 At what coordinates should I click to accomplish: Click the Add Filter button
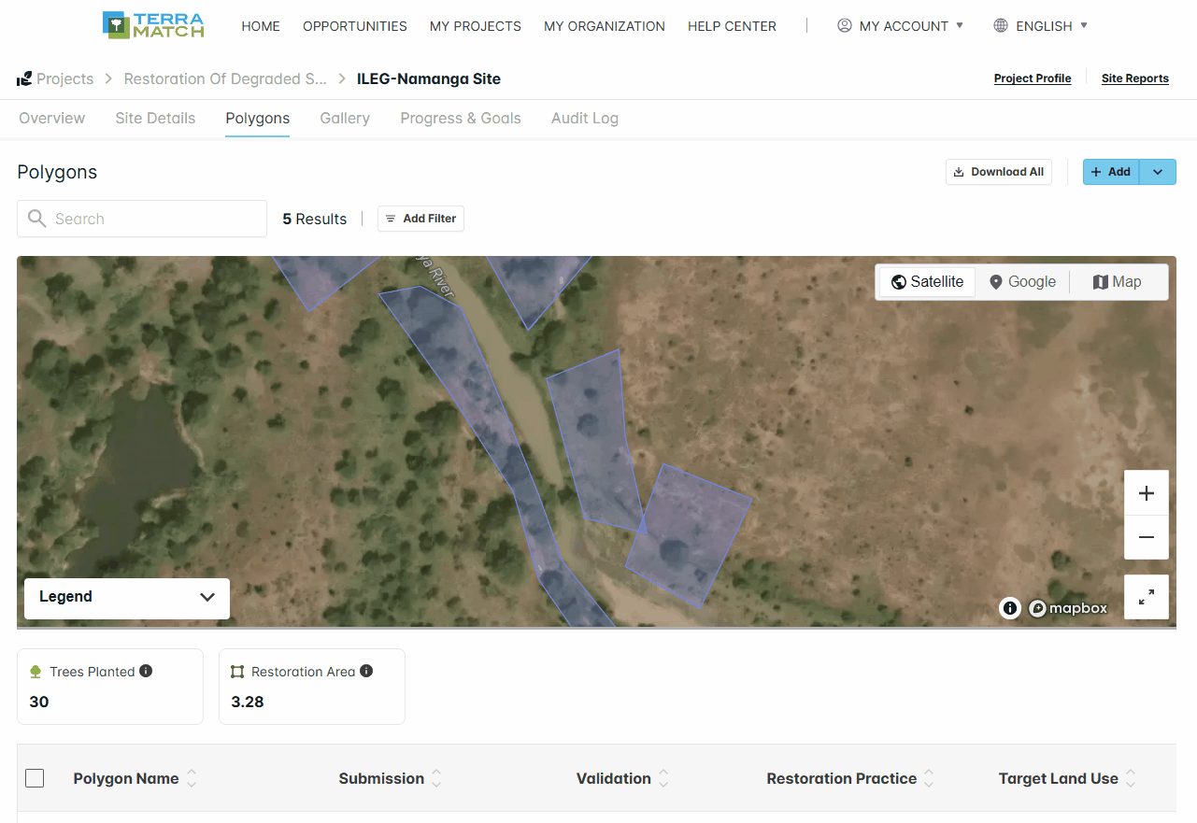tap(420, 219)
